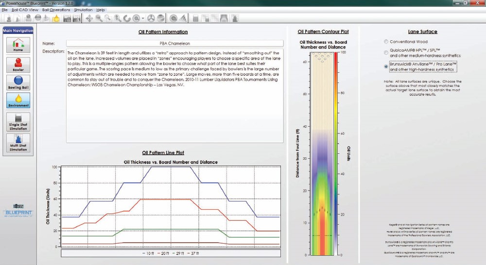Go to the Home navigation button

pyautogui.click(x=18, y=44)
